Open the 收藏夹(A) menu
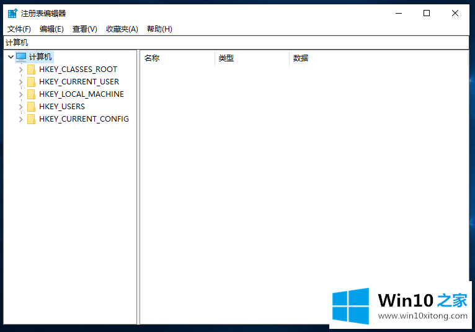The image size is (475, 332). pos(122,29)
